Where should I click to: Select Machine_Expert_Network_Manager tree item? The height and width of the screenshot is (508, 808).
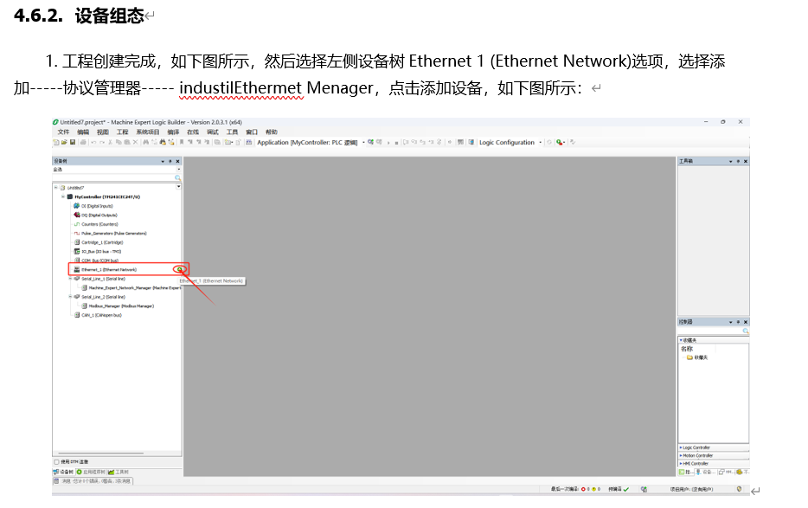135,288
